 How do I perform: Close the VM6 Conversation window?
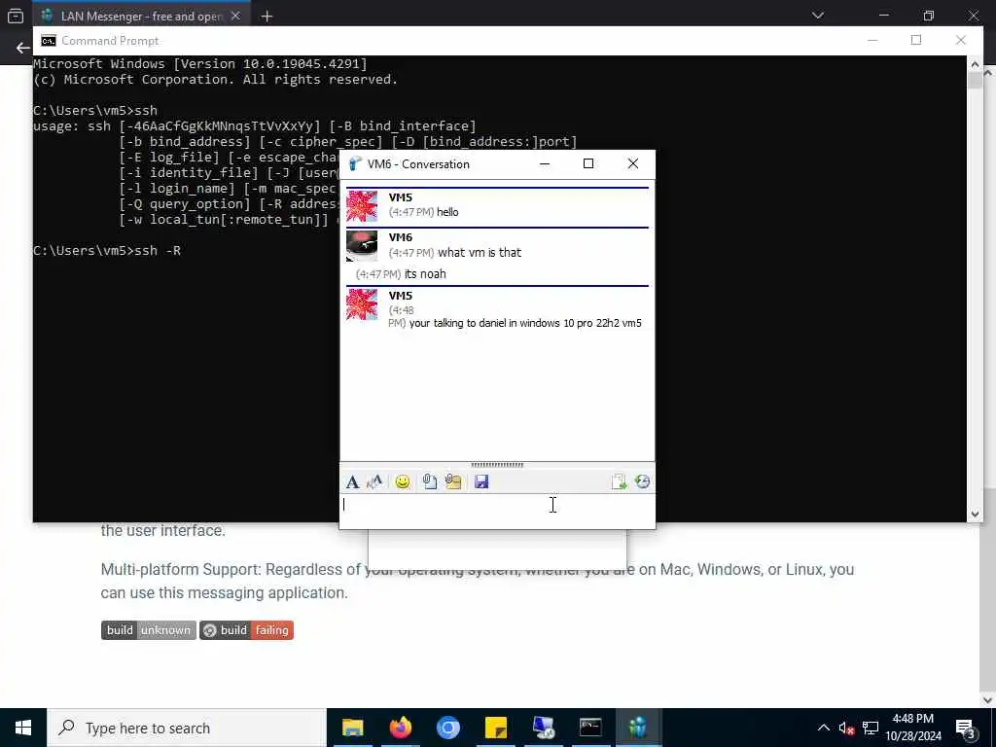pos(632,163)
